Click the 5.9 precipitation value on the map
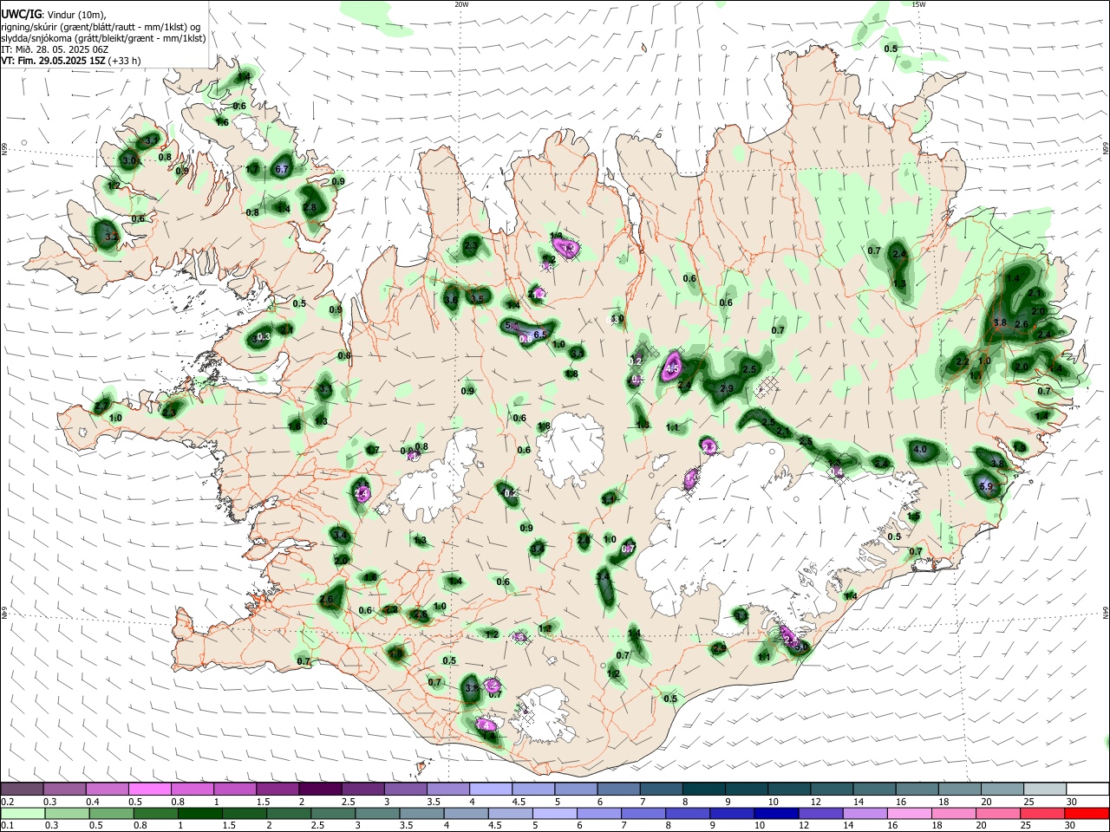 (x=986, y=487)
